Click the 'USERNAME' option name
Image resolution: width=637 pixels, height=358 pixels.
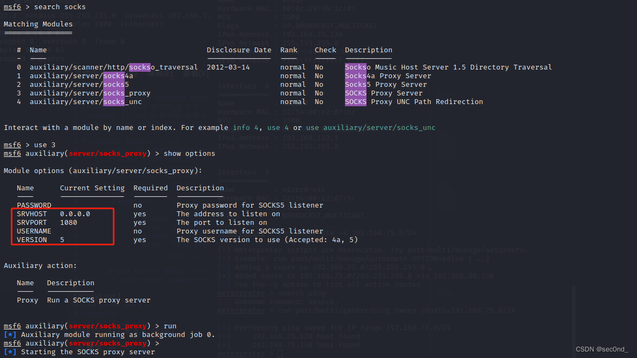pyautogui.click(x=34, y=231)
